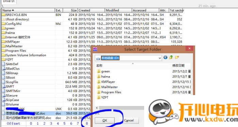
Task: Click the back arrow icon in dialog
Action: point(166,57)
